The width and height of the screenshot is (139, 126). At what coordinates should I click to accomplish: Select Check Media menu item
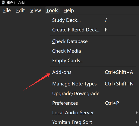[93, 51]
